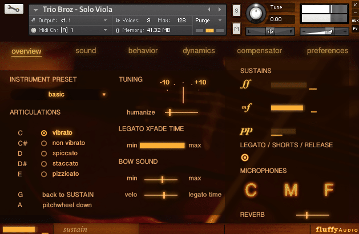Screen dimensions: 359x234
Task: Toggle the M mid microphone
Action: [291, 189]
